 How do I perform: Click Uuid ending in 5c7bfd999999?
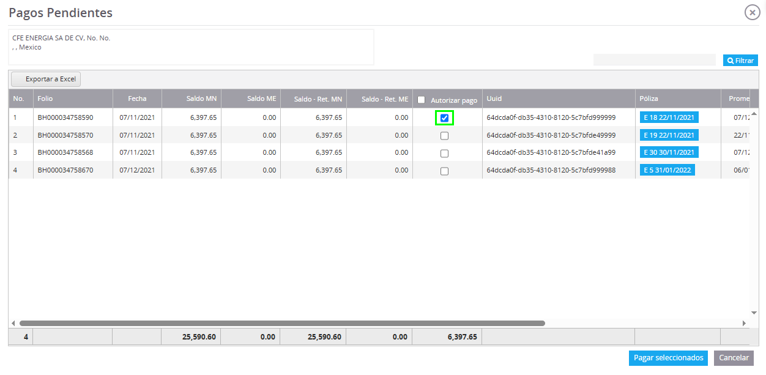551,117
